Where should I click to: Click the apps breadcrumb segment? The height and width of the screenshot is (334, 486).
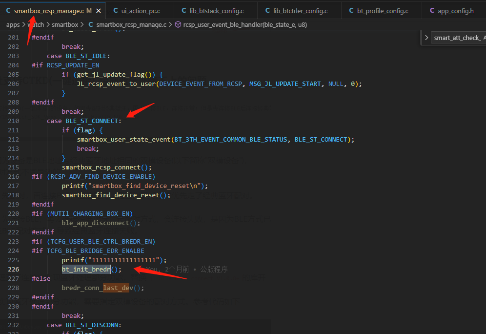coord(13,25)
